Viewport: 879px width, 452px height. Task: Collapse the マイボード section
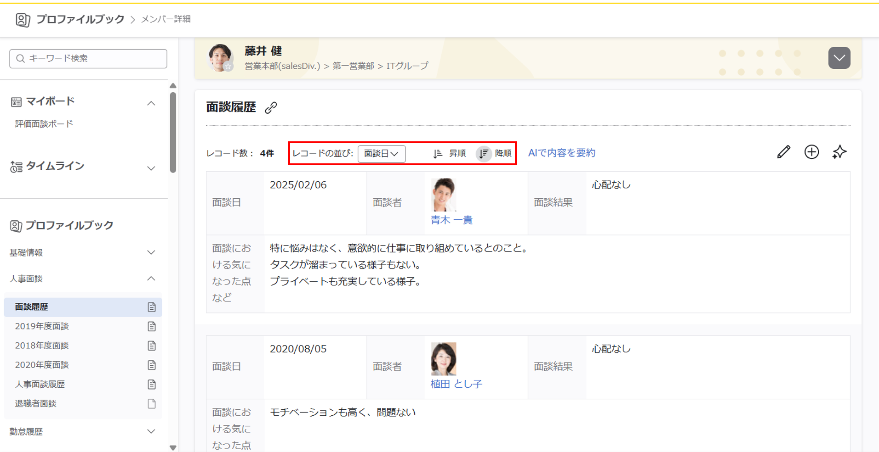pos(151,104)
